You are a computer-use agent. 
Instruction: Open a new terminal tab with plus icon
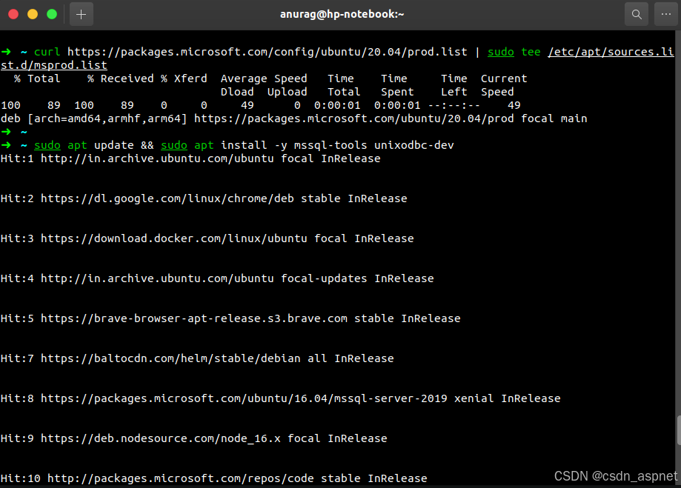point(82,14)
